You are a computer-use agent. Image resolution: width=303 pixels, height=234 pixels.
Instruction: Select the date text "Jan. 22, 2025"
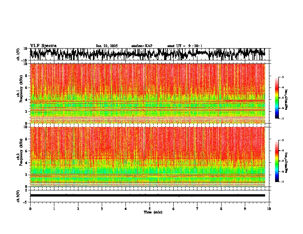[x=107, y=46]
